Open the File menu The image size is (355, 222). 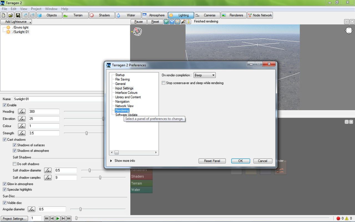click(x=4, y=9)
